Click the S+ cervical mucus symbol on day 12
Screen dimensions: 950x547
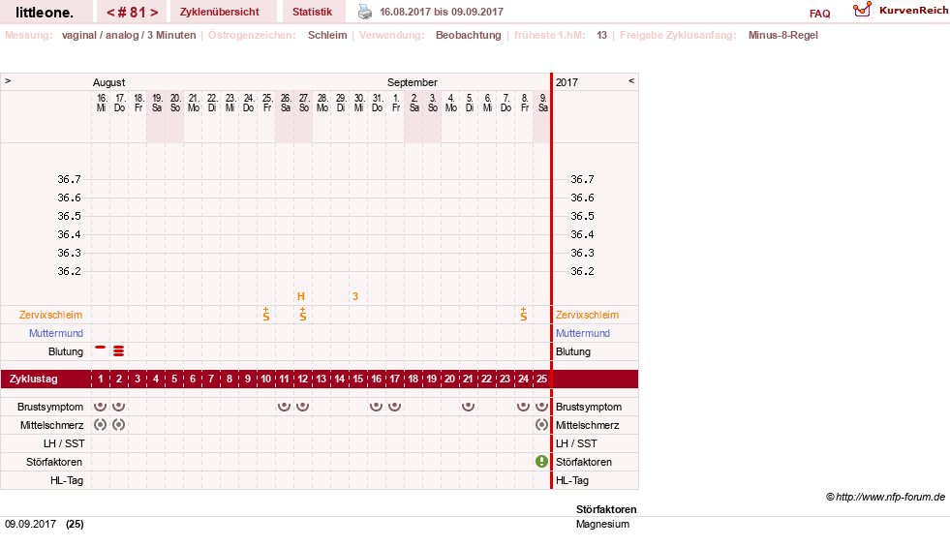tap(303, 314)
